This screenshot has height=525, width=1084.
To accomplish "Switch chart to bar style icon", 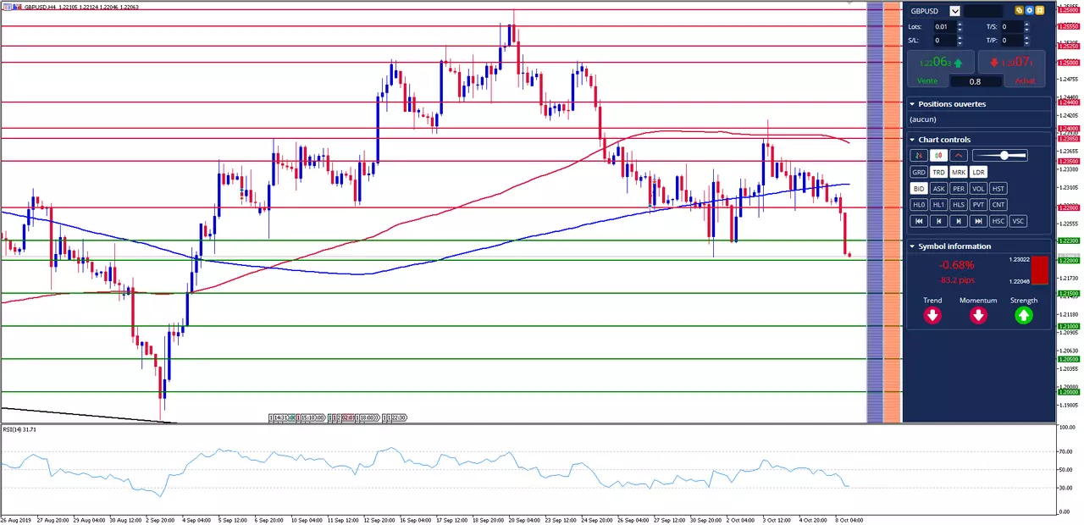I will [x=919, y=155].
